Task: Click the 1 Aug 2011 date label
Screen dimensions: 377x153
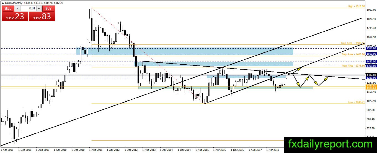Action: [x=96, y=149]
